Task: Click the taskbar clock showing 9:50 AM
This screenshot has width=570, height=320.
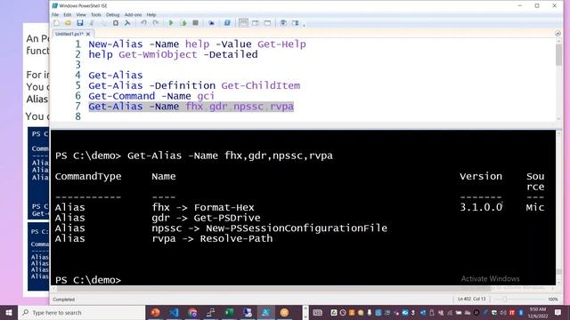Action: 538,312
